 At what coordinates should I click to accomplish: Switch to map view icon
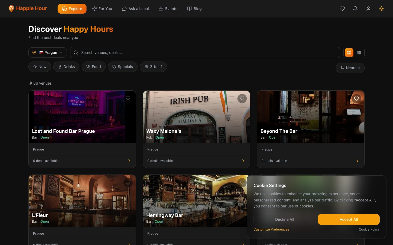[359, 53]
